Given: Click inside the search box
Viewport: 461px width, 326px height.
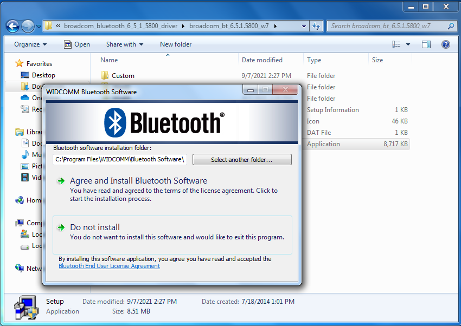Looking at the screenshot, I should [x=380, y=25].
